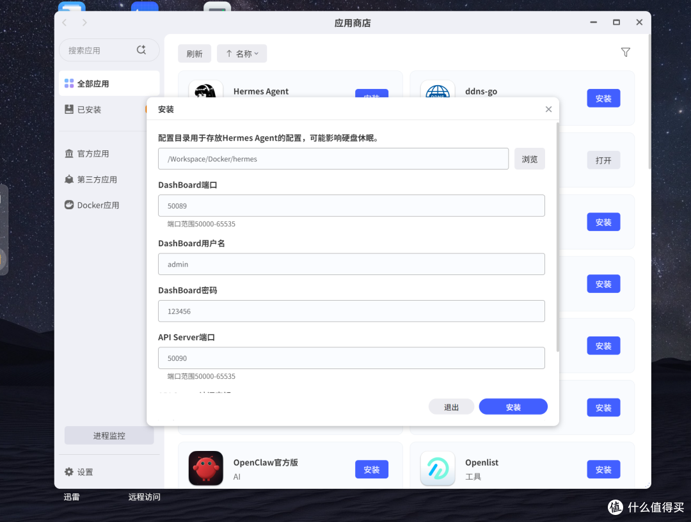Click Exit (退出) in install dialog
The width and height of the screenshot is (691, 522).
[x=451, y=407]
